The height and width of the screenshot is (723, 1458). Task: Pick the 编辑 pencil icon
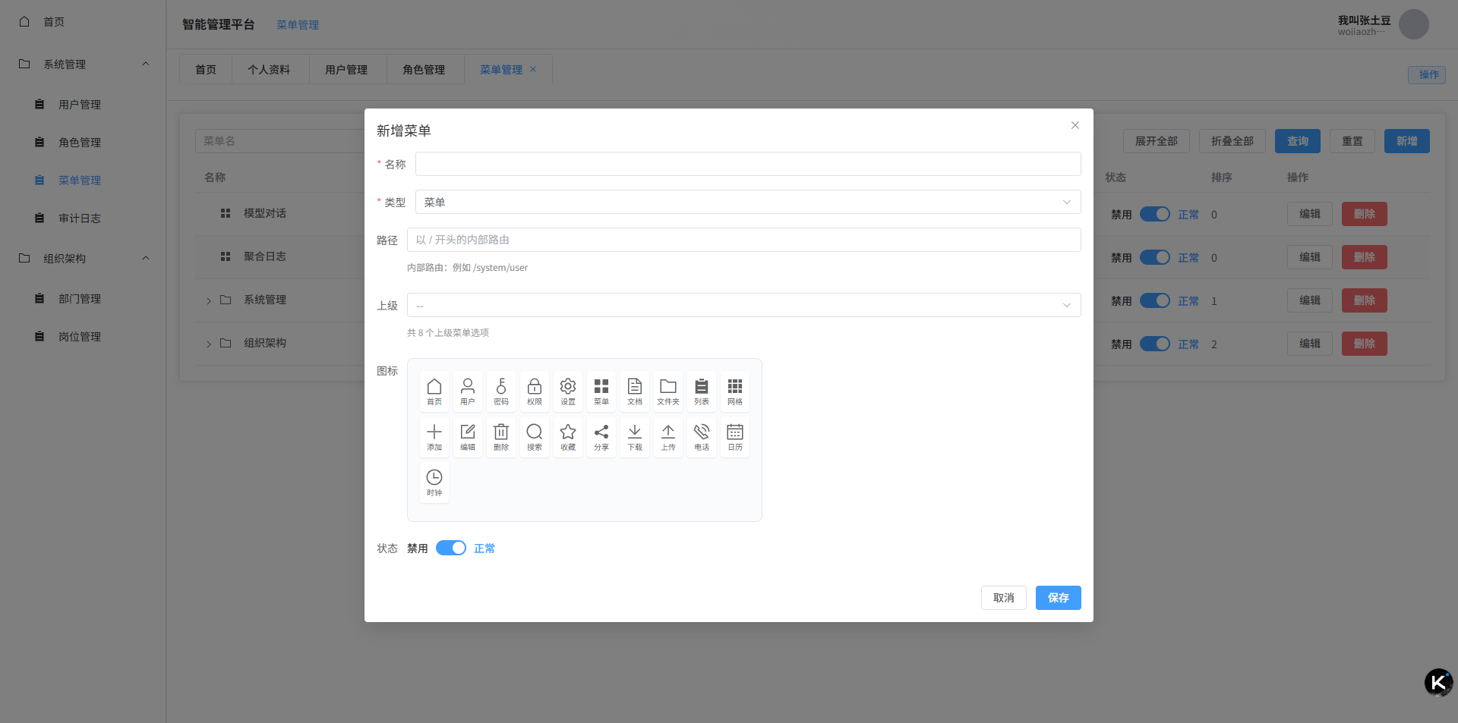pos(468,437)
